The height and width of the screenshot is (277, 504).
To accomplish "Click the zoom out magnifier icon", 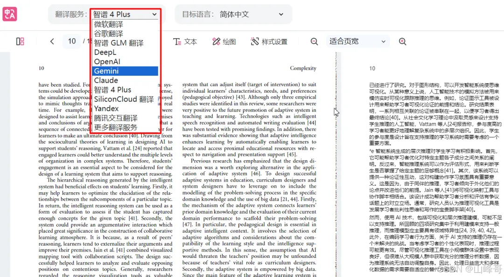I will coord(314,41).
